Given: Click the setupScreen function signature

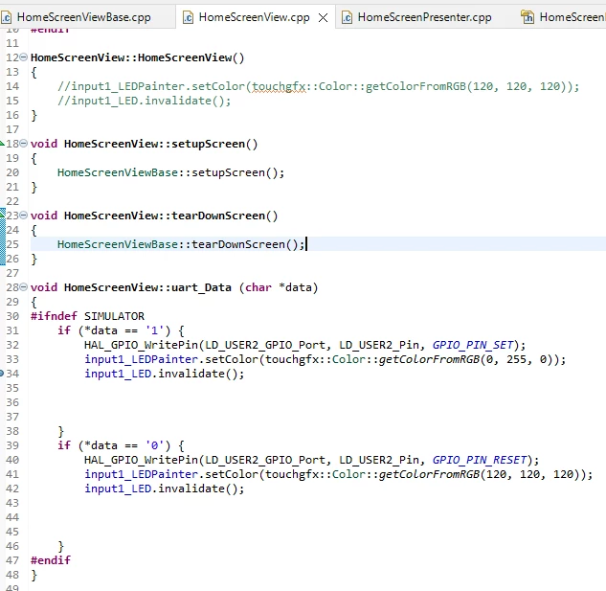Looking at the screenshot, I should 144,144.
